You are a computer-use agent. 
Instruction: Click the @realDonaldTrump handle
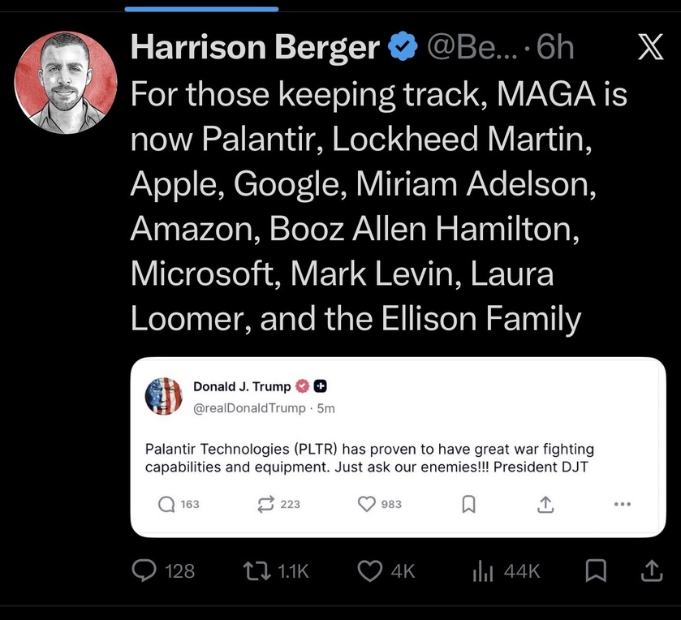click(250, 408)
